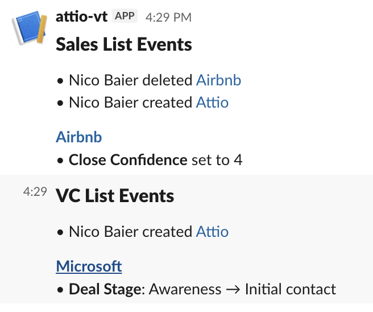
Task: Click the APP badge beside attio-vt
Action: [125, 16]
